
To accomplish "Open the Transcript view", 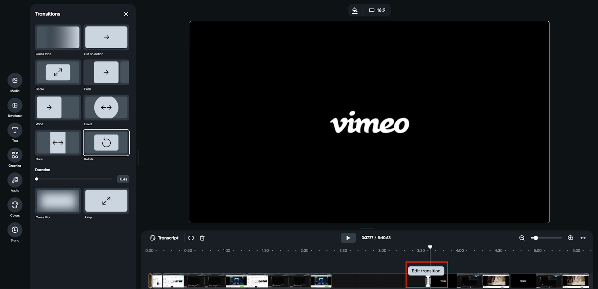I will click(164, 238).
